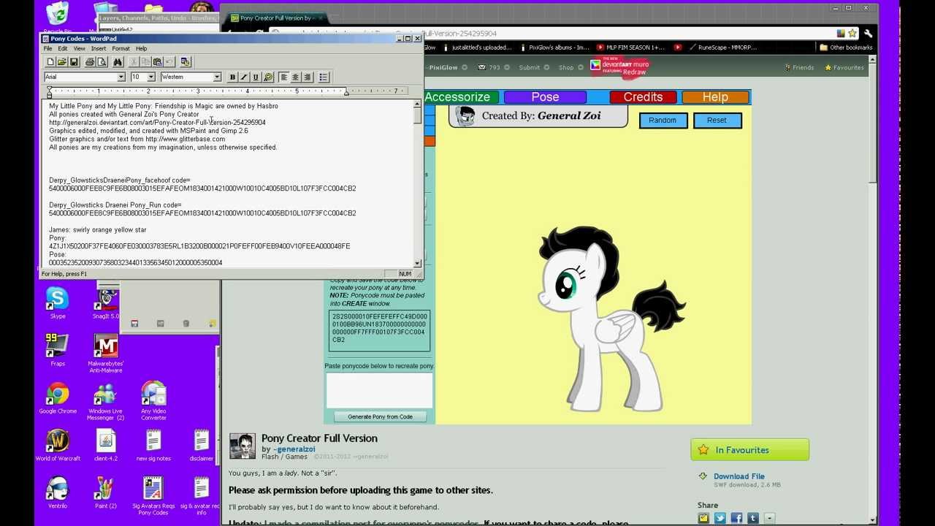The image size is (935, 526).
Task: Open the font size 10 dropdown
Action: point(151,77)
